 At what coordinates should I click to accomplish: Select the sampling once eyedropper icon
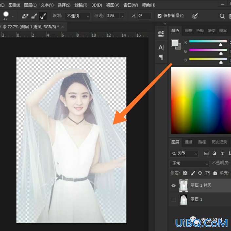(x=34, y=16)
